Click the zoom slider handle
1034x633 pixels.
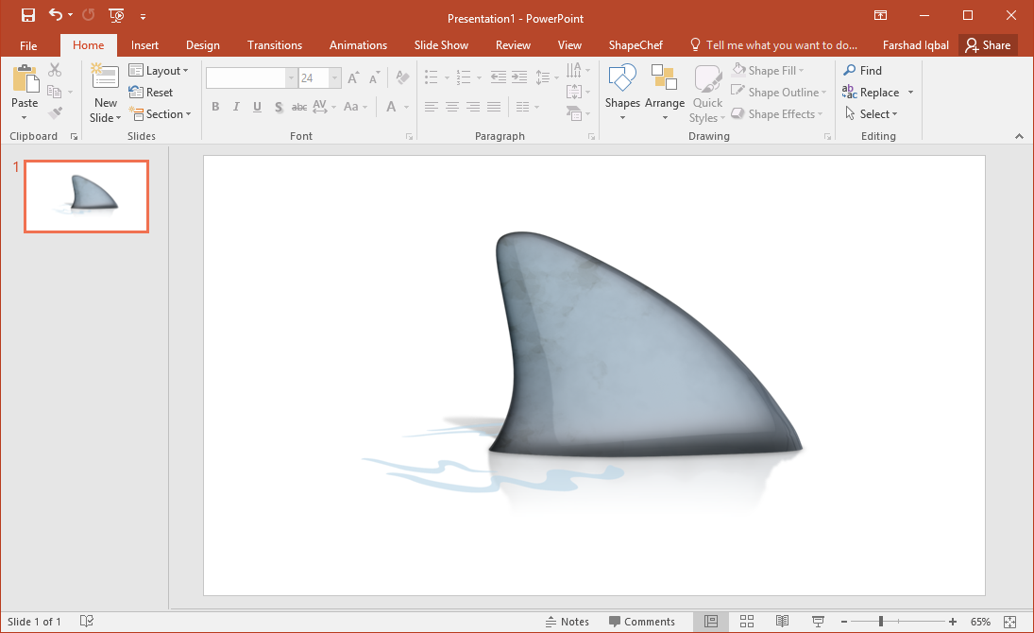tap(880, 621)
